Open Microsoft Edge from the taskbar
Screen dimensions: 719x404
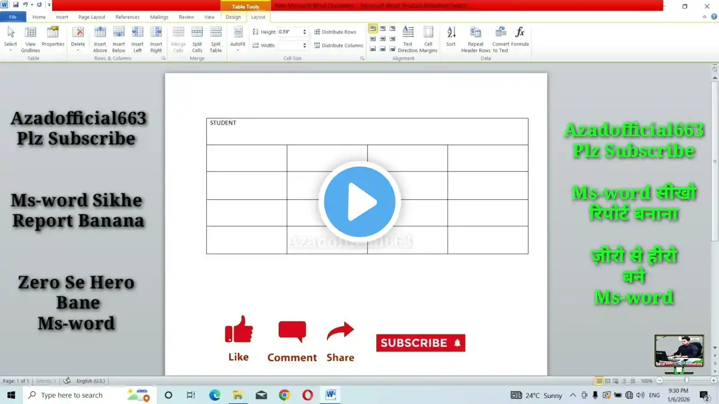[215, 395]
